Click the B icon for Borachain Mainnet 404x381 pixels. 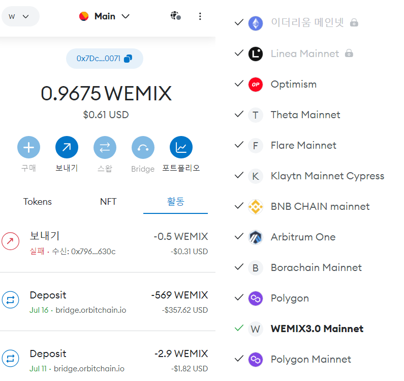[255, 268]
